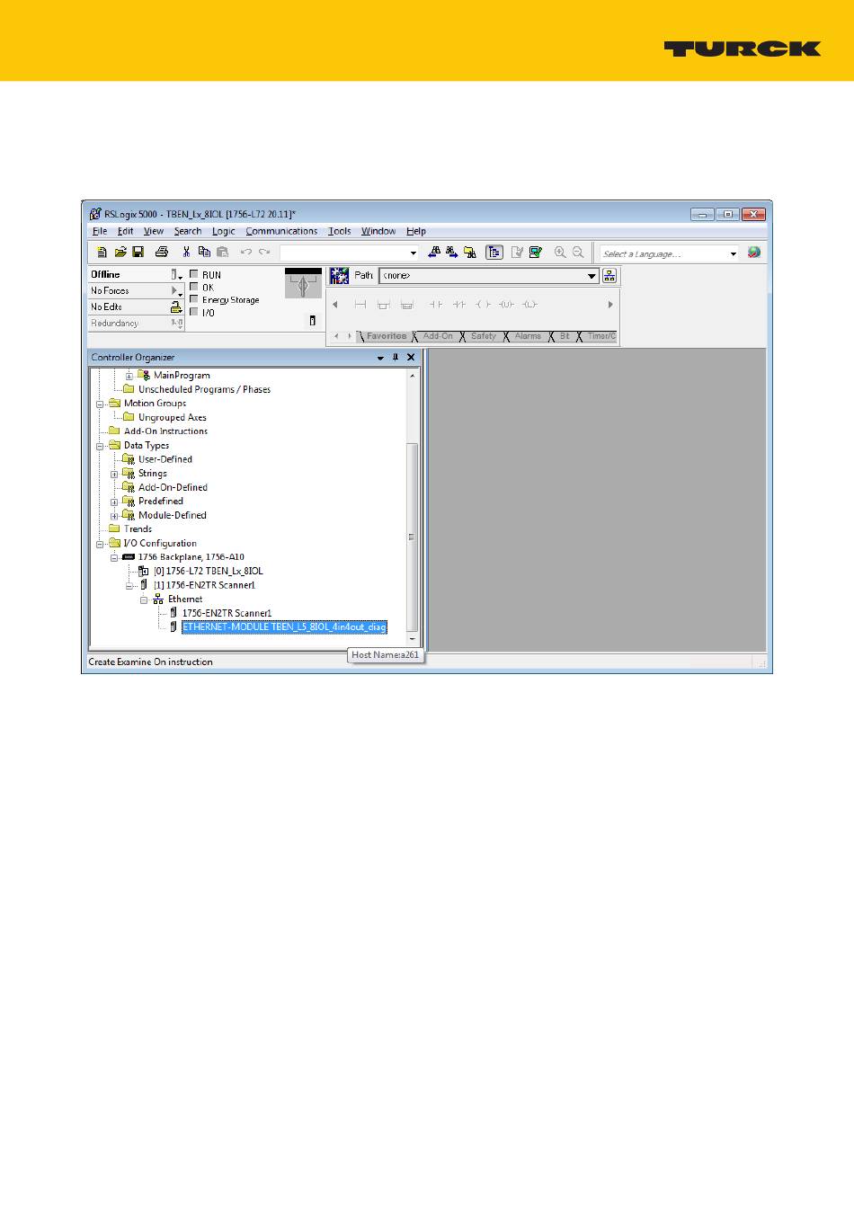The image size is (854, 1208).
Task: Toggle the RUN status checkbox
Action: 194,274
